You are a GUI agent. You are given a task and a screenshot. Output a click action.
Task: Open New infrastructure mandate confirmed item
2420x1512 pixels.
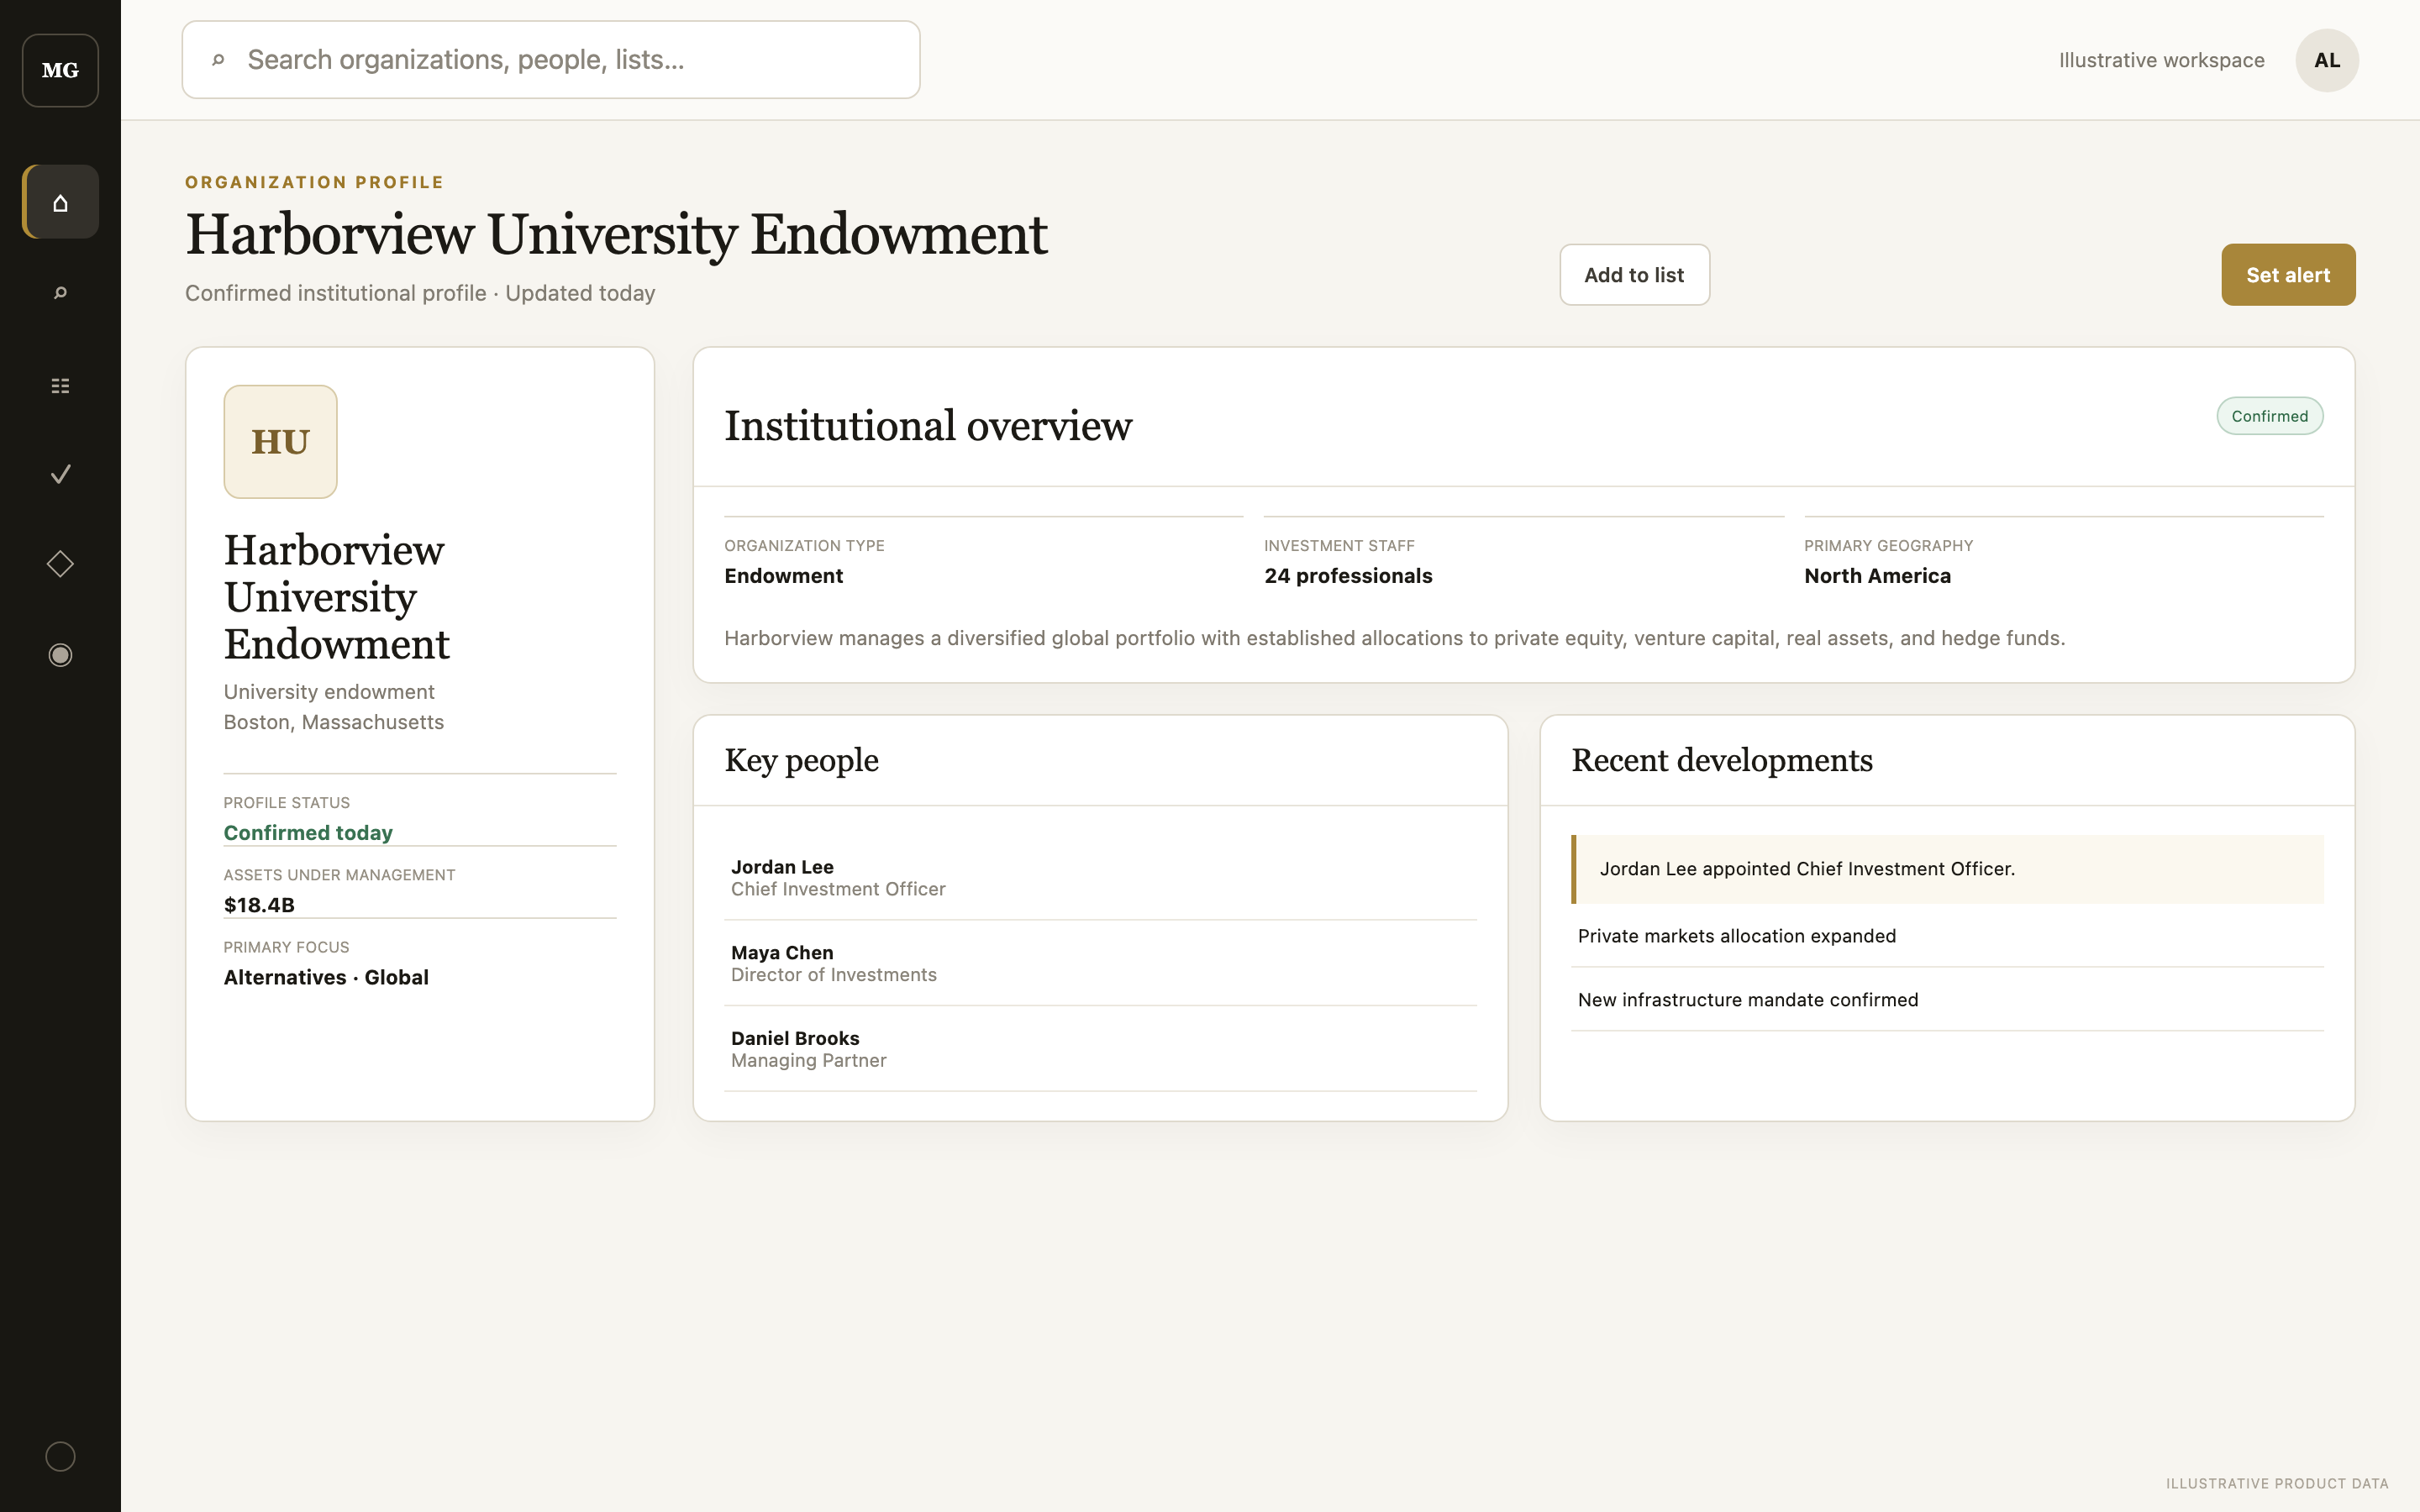(x=1947, y=1000)
